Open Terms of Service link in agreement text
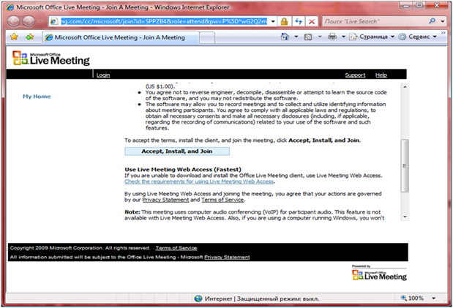 click(222, 200)
